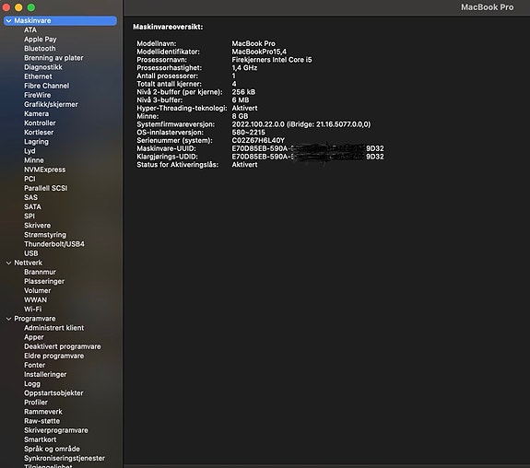The height and width of the screenshot is (468, 530).
Task: Open Oppstartsobjekter under Programvare
Action: click(x=53, y=393)
